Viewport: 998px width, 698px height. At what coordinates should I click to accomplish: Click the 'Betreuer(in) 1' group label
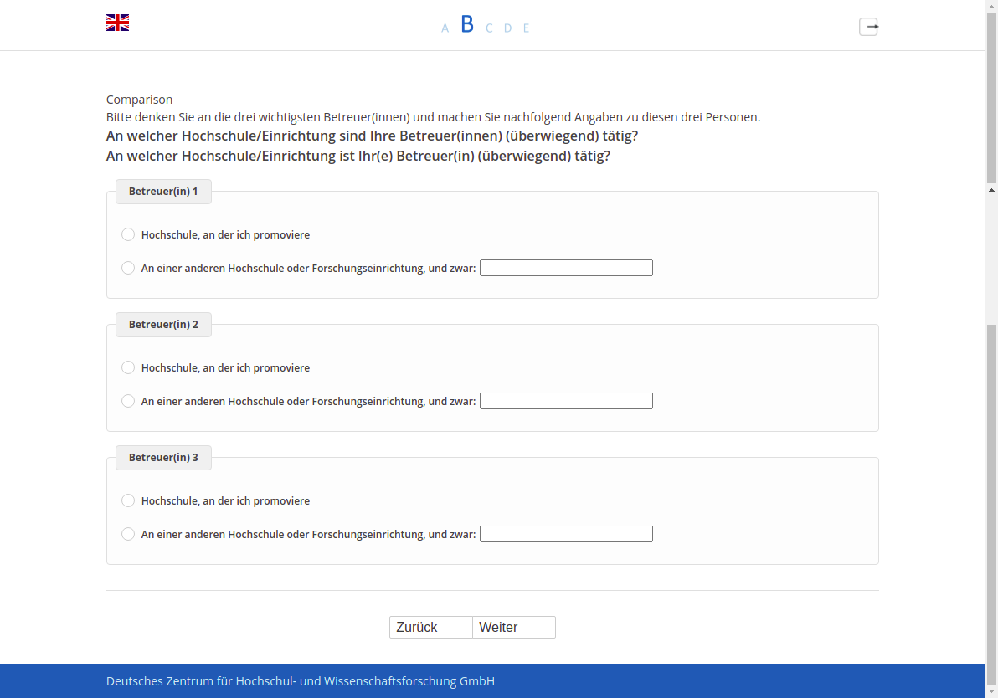(163, 192)
